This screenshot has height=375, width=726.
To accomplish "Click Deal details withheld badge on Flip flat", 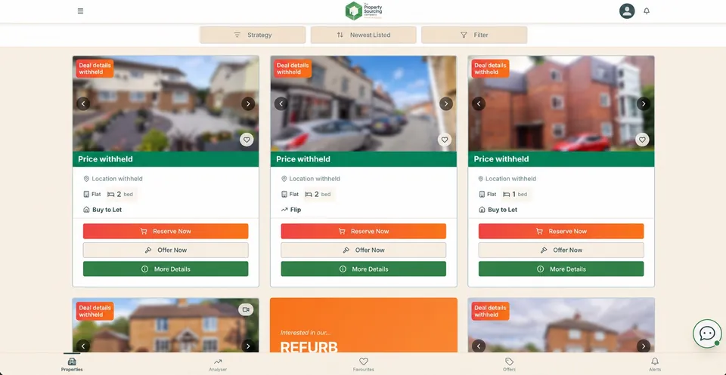I will pos(293,69).
